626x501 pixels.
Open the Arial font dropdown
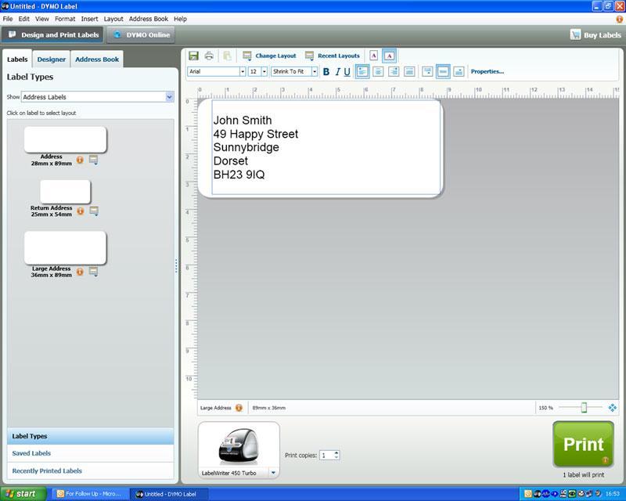pos(242,71)
